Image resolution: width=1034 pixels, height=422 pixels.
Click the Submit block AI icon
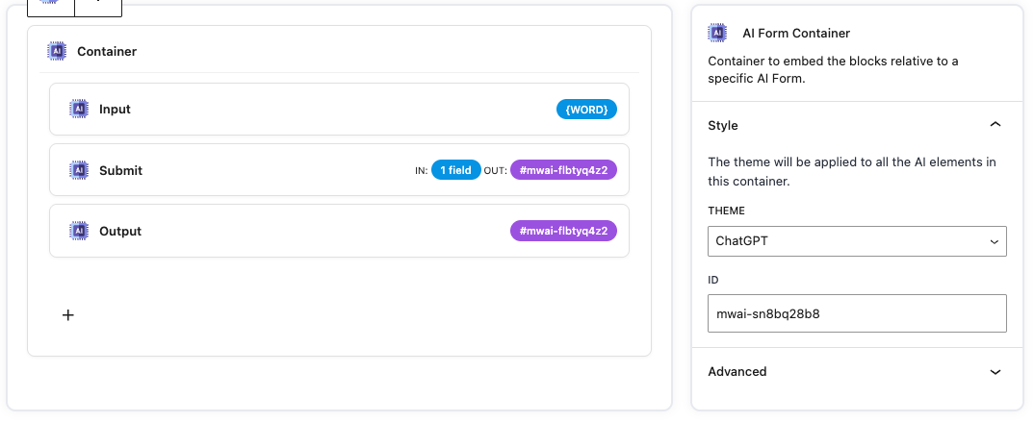pyautogui.click(x=79, y=170)
